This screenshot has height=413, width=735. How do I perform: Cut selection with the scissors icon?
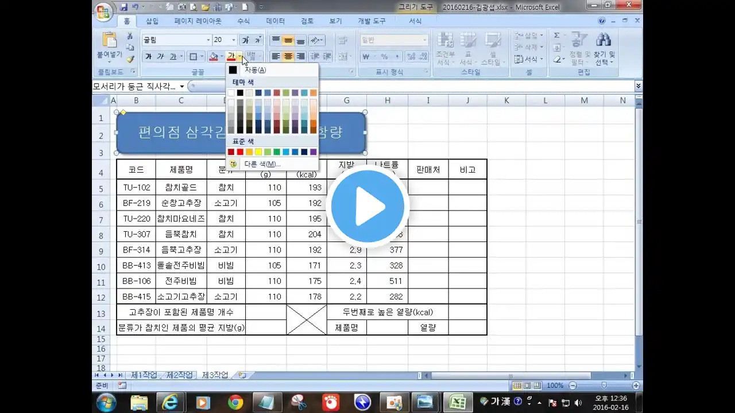tap(130, 36)
